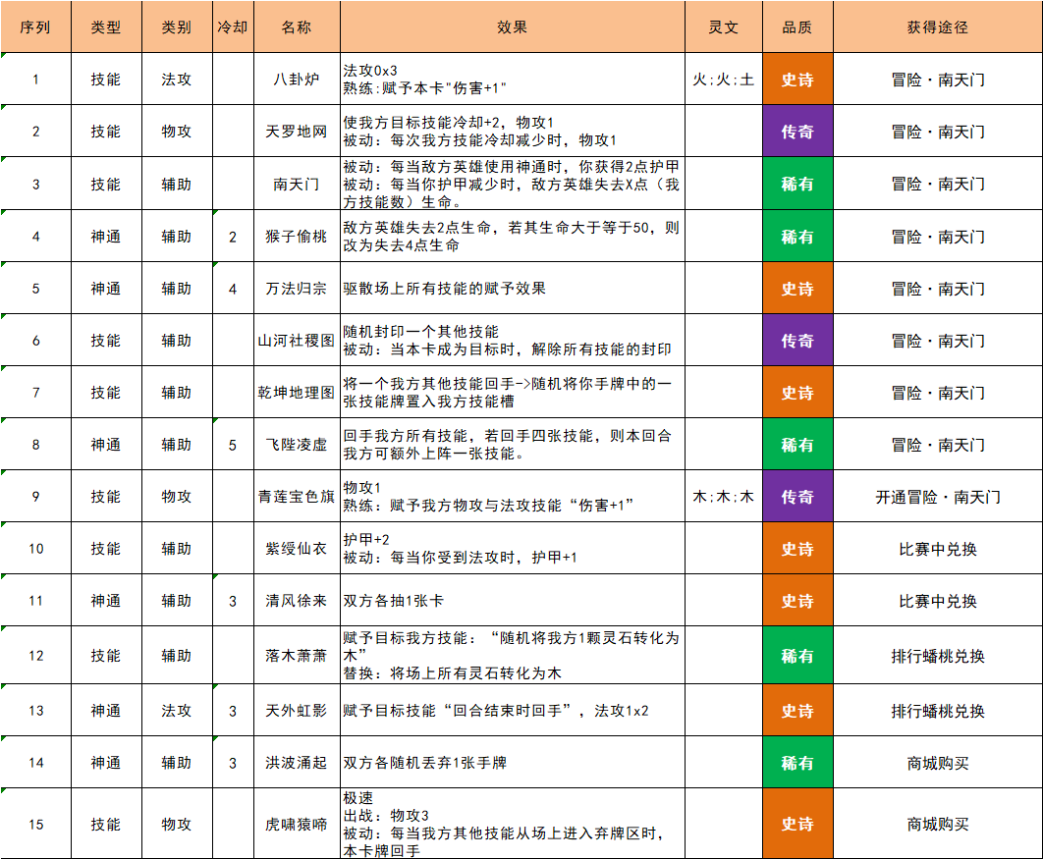The height and width of the screenshot is (859, 1043).
Task: Click the orange 史诗 cell for 虎啸猿啼
Action: tap(797, 824)
